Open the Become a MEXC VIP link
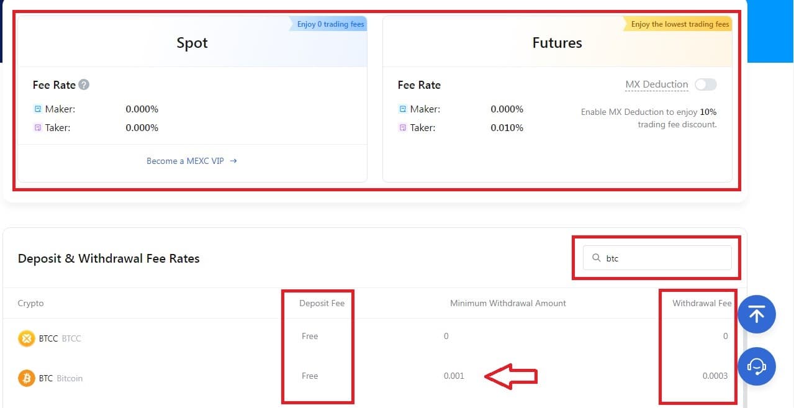This screenshot has height=408, width=794. point(185,161)
